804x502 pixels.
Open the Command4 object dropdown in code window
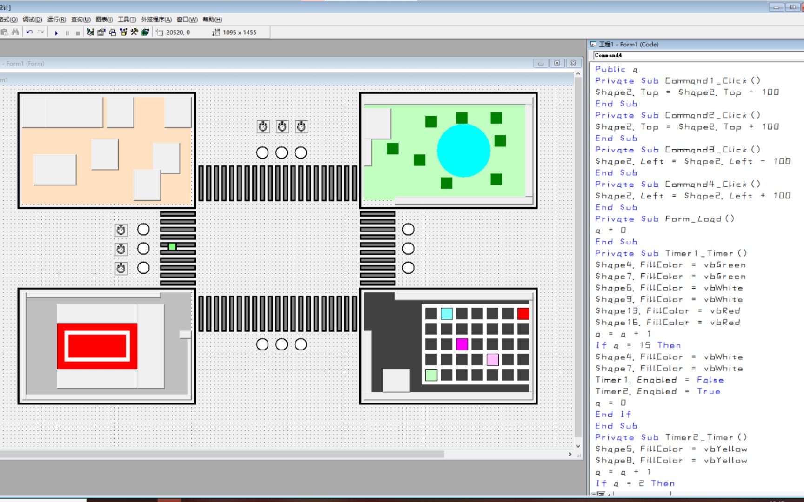tap(699, 55)
